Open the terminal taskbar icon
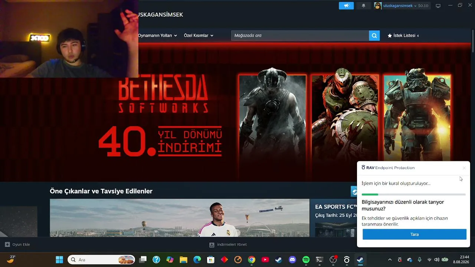This screenshot has width=475, height=267. (x=320, y=260)
